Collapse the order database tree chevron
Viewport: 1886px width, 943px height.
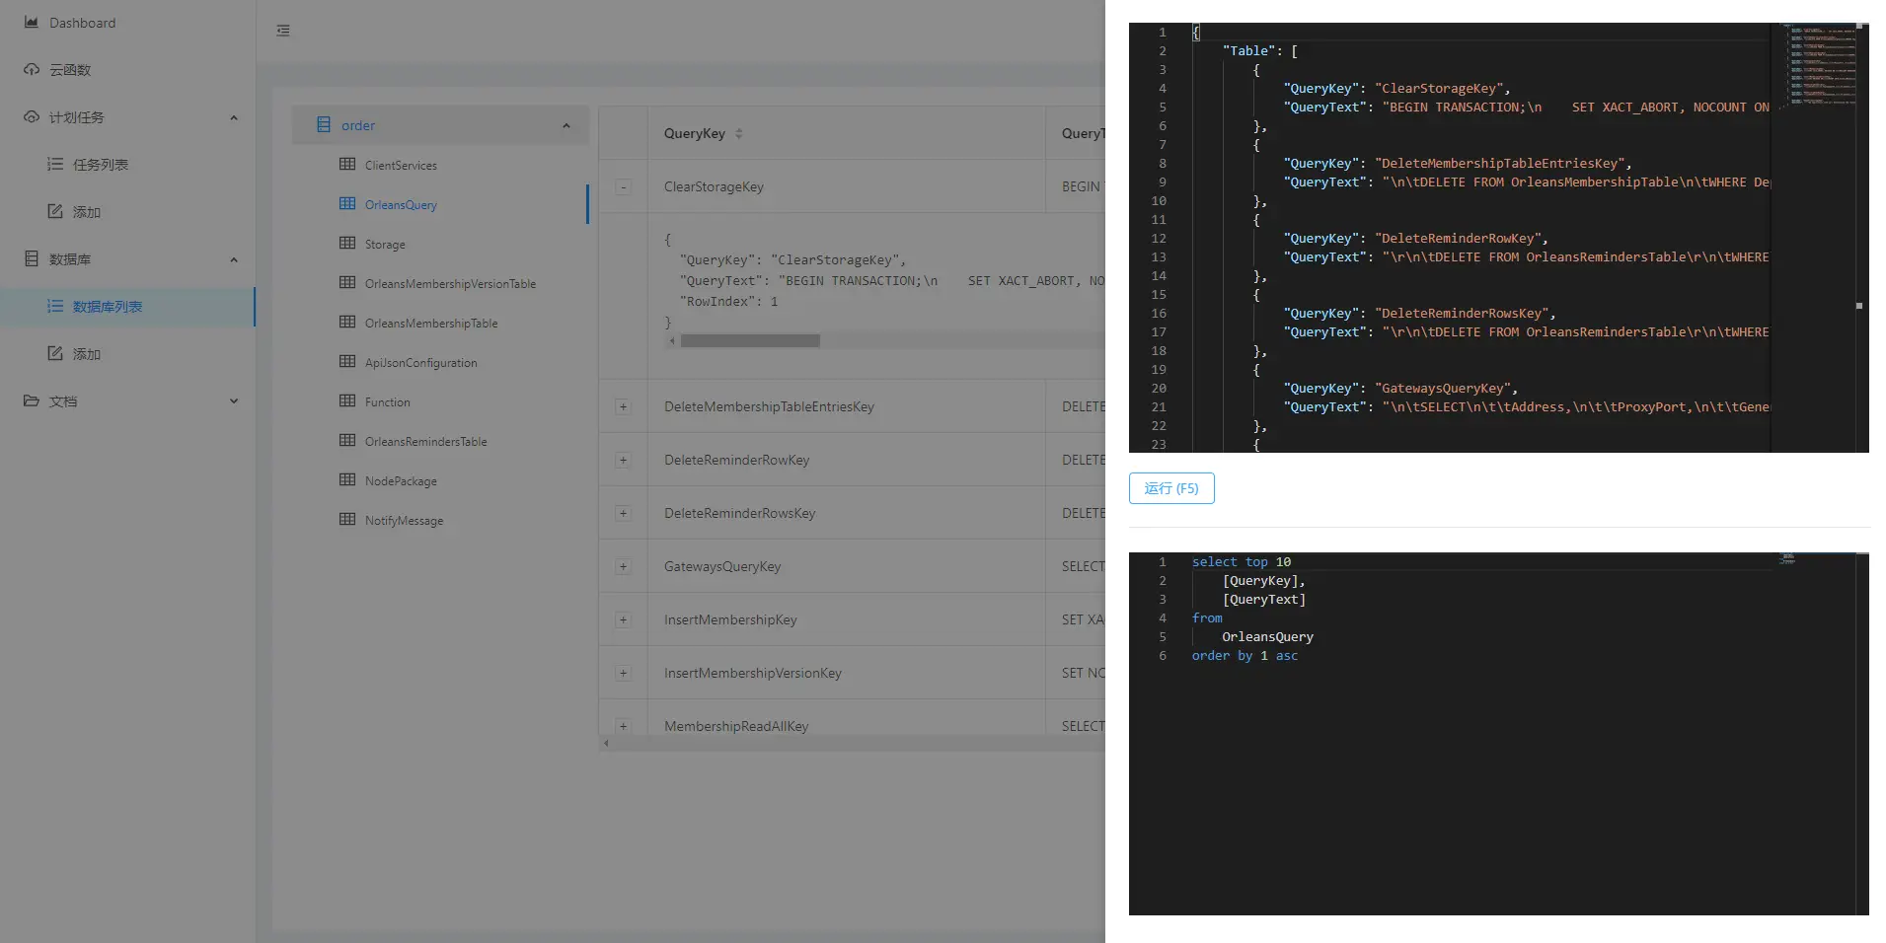pos(566,126)
